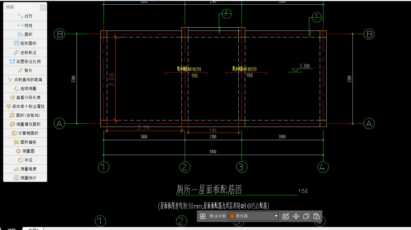Image resolution: width=411 pixels, height=230 pixels.
Task: Click the paste icon in annotation toolbar
Action: [316, 216]
